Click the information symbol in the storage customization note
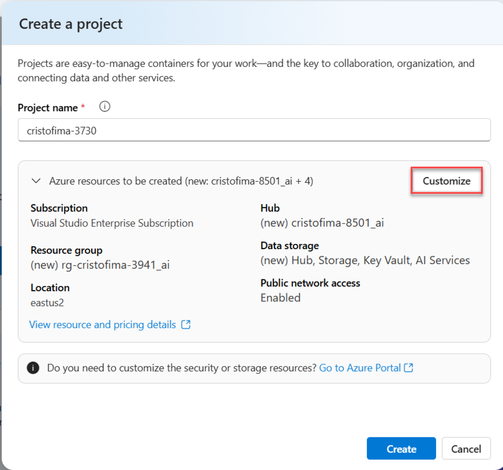 tap(33, 368)
